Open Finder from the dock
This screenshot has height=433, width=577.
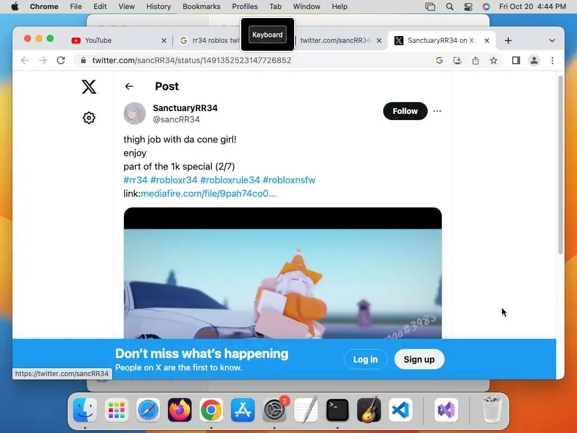pyautogui.click(x=85, y=410)
